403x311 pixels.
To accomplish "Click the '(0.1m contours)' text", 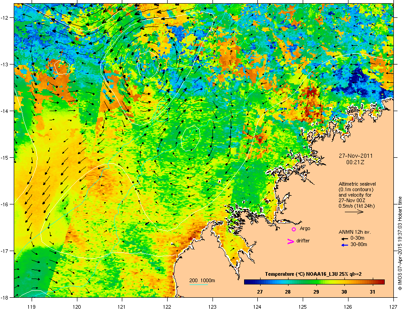I will (356, 189).
